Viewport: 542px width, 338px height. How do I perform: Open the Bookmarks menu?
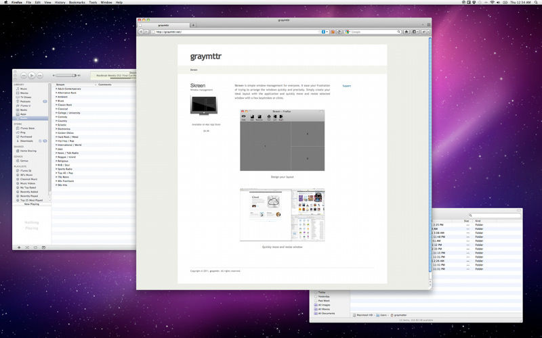pos(77,3)
